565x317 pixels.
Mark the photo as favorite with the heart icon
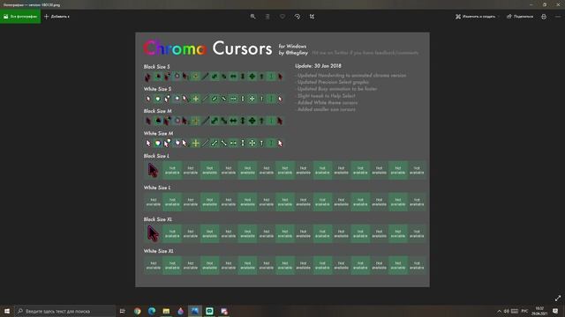click(x=282, y=17)
